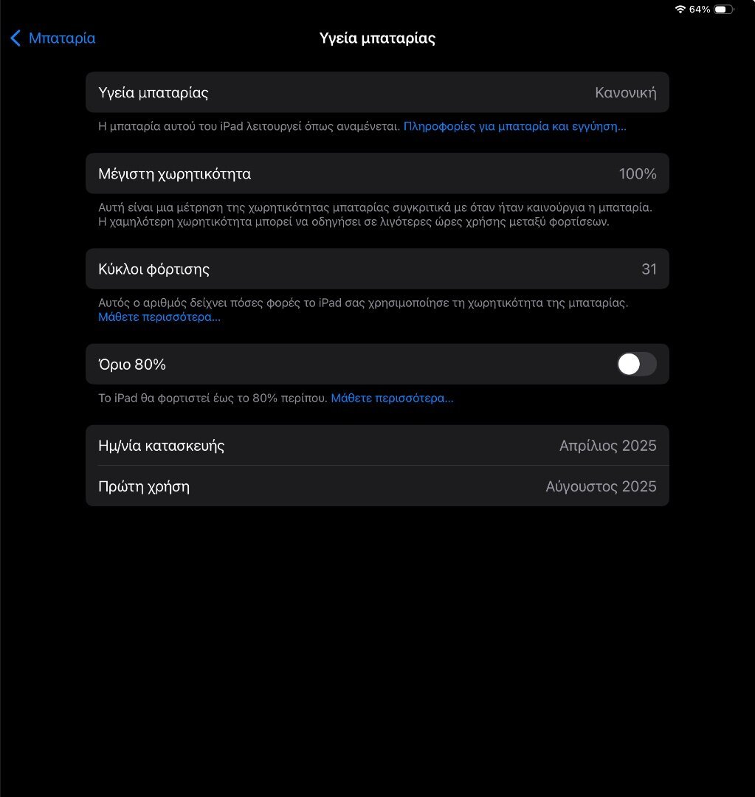Tap the Wi-Fi status icon

point(680,9)
